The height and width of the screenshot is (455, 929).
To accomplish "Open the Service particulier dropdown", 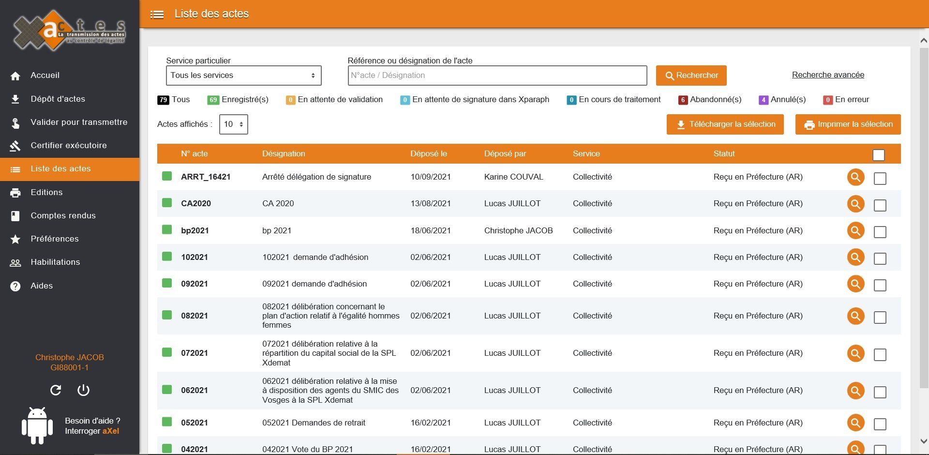I will point(243,76).
